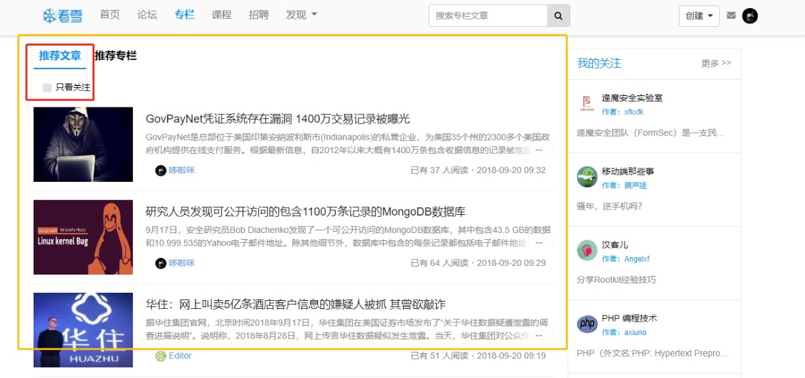Click description 分享Rootkit经验技巧
Image resolution: width=805 pixels, height=378 pixels.
click(x=616, y=279)
